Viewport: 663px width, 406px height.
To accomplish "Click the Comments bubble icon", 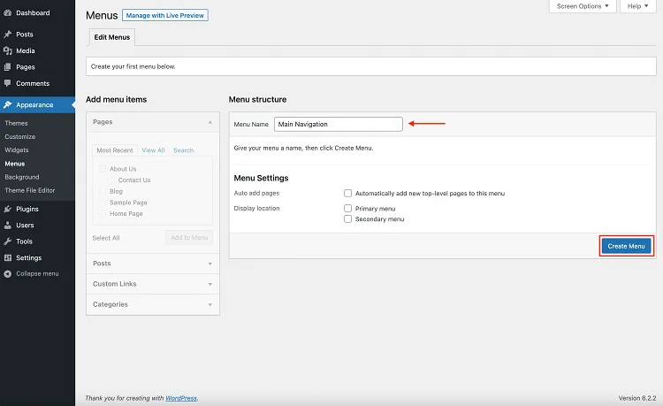I will 7,83.
